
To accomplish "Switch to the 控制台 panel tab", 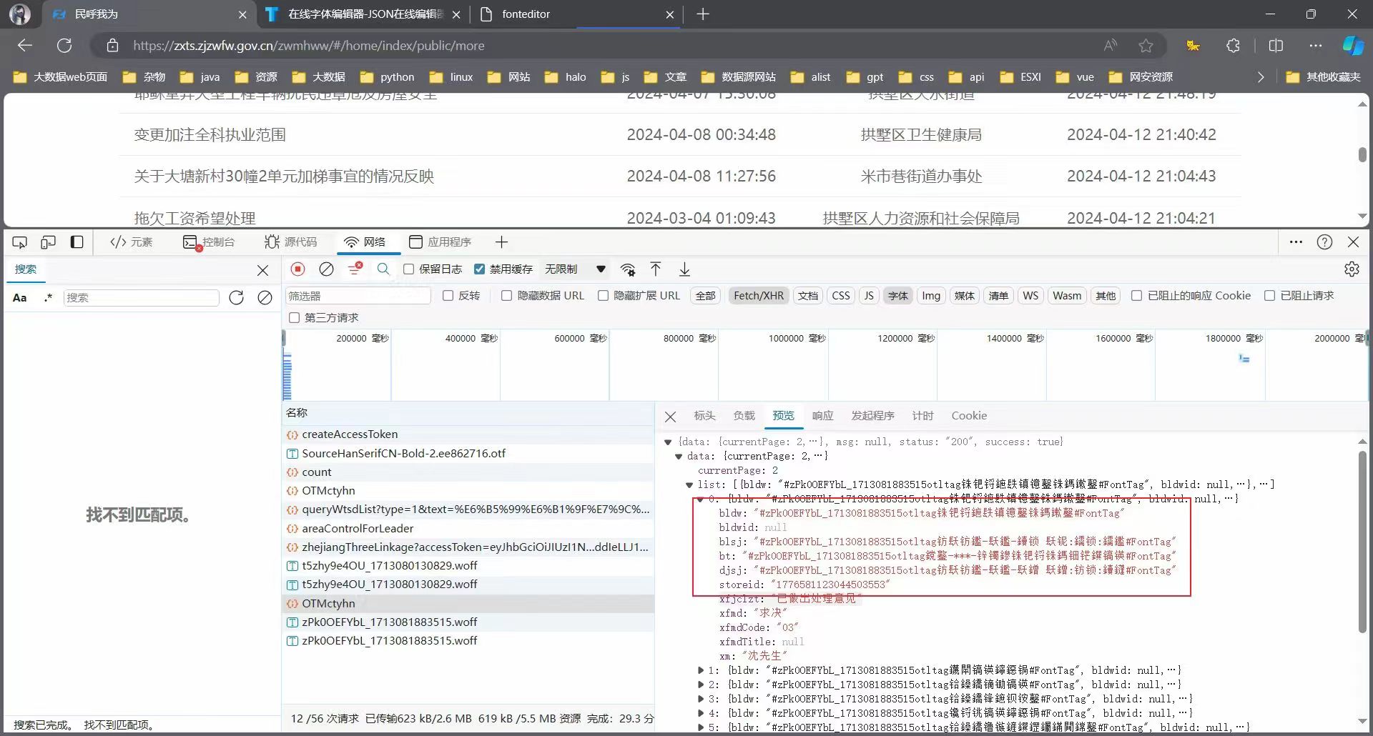I will [x=209, y=242].
